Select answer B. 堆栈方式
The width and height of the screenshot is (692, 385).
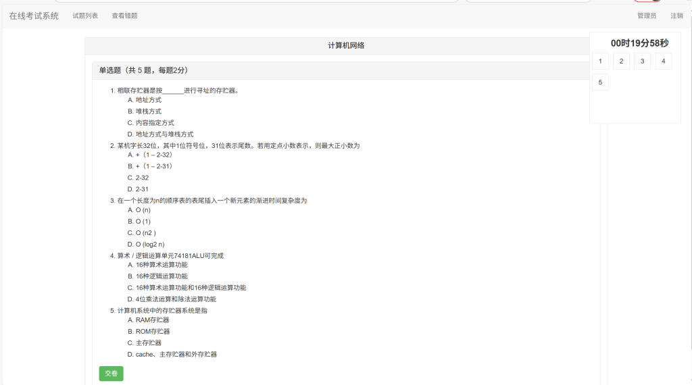(x=145, y=111)
